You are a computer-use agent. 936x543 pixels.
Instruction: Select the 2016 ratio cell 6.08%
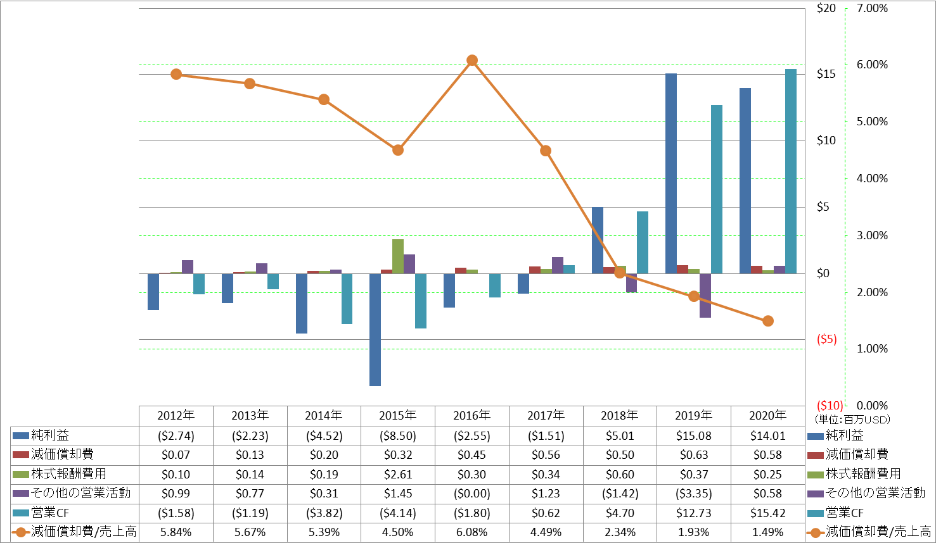(472, 532)
